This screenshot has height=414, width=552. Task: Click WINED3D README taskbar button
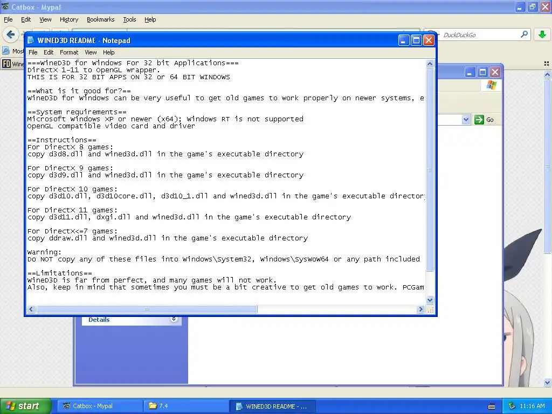click(272, 406)
